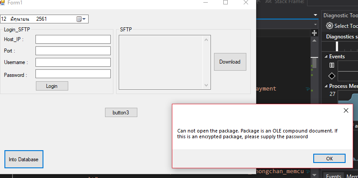Viewport: 358px width, 178px height.
Task: Select the year 2561 in date field
Action: click(42, 19)
